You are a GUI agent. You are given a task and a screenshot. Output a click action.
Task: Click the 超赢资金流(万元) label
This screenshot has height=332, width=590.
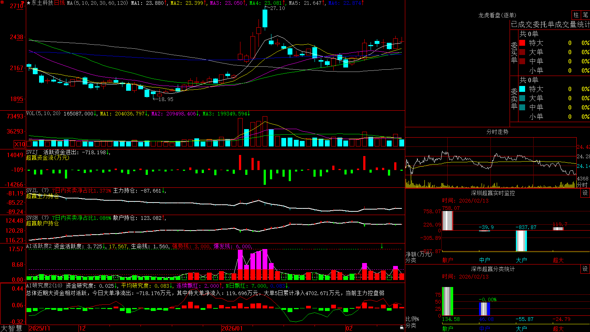coord(48,158)
